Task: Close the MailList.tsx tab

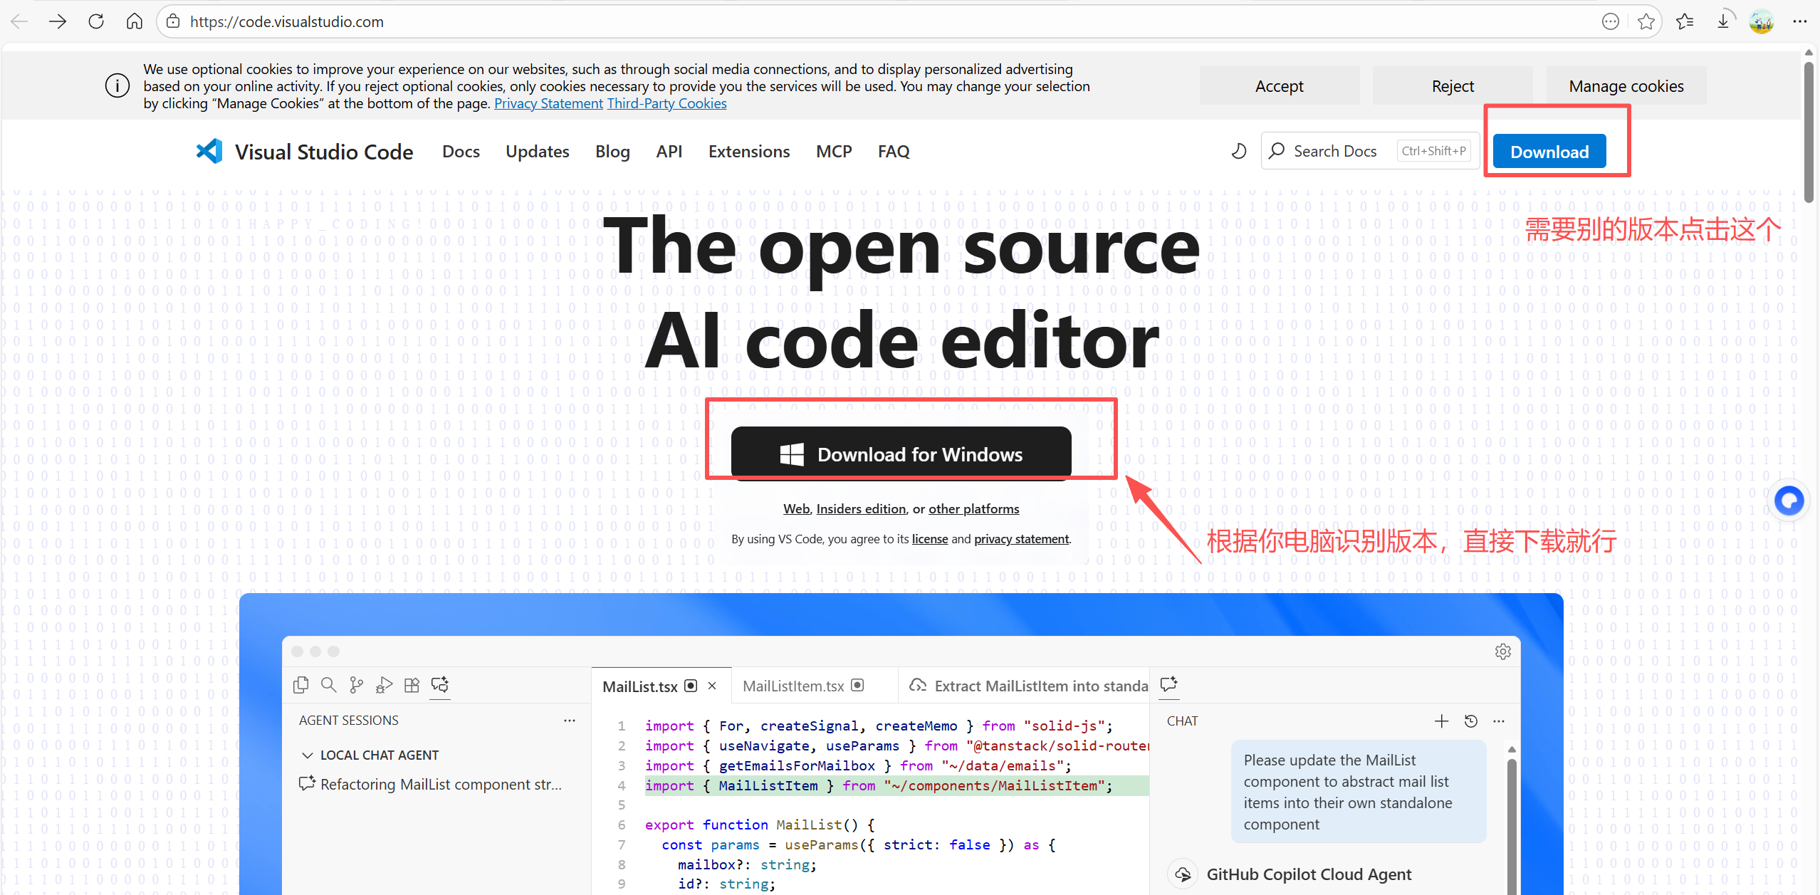Action: [x=712, y=686]
